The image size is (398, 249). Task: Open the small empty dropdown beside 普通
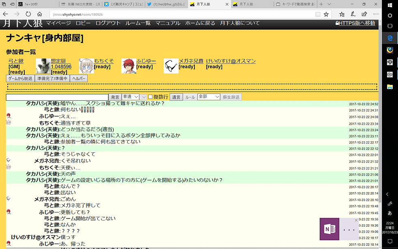143,97
